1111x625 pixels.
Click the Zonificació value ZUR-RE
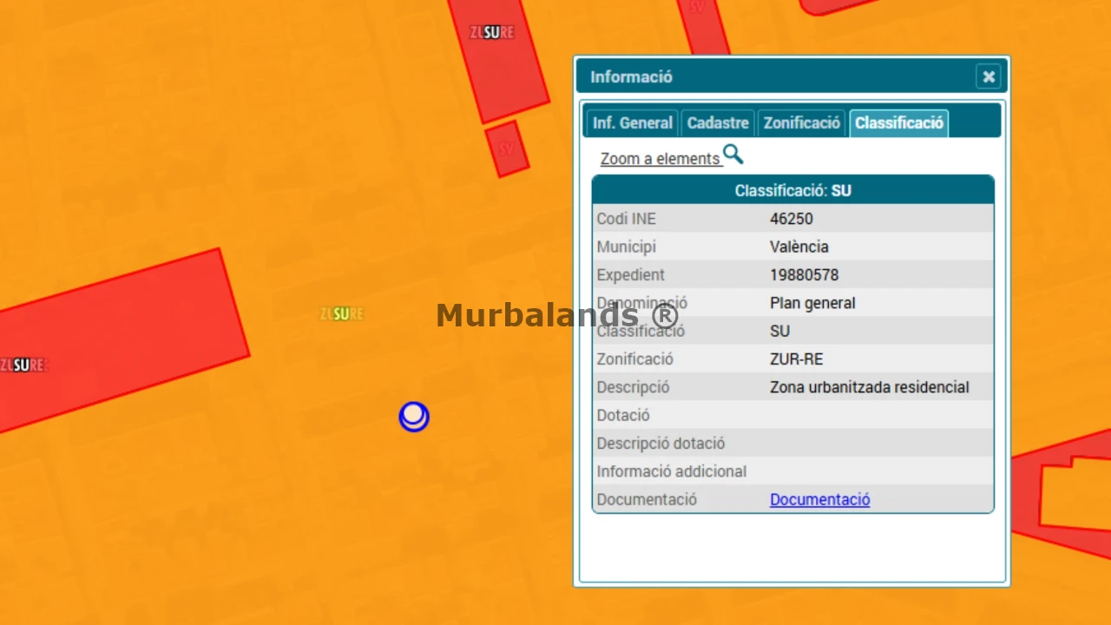click(x=797, y=359)
